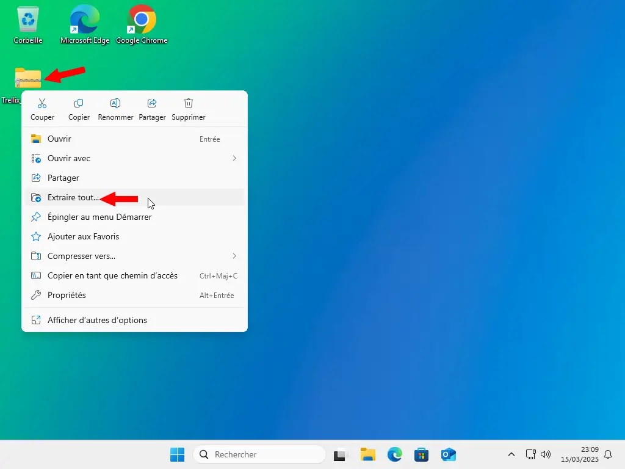Open File Explorer from the taskbar
This screenshot has height=469, width=625.
[367, 454]
